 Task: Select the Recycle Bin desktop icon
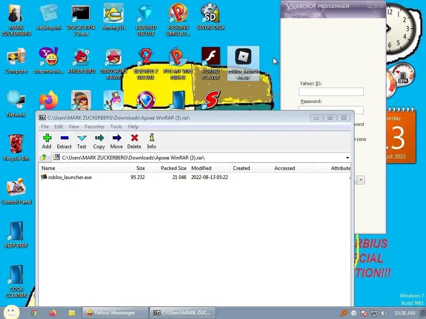coord(16,147)
